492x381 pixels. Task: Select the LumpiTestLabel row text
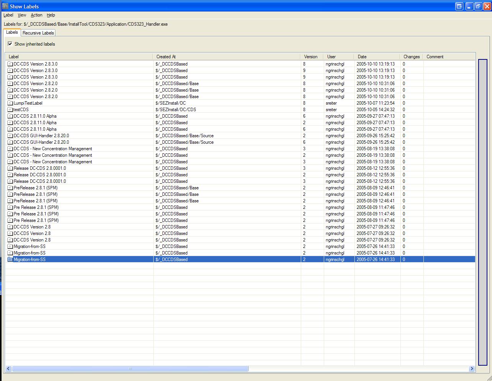(x=28, y=103)
